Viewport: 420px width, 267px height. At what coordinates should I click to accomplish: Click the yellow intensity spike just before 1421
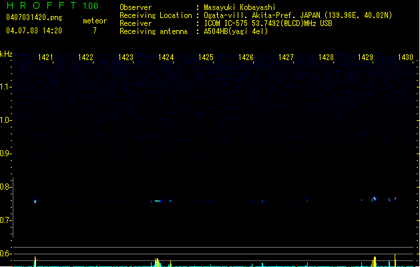pos(35,262)
